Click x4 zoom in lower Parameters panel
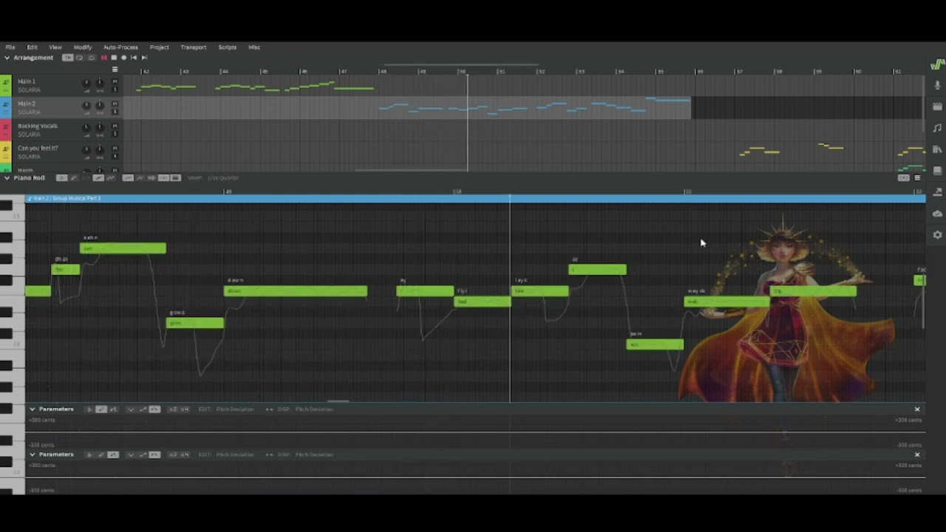 tap(184, 454)
